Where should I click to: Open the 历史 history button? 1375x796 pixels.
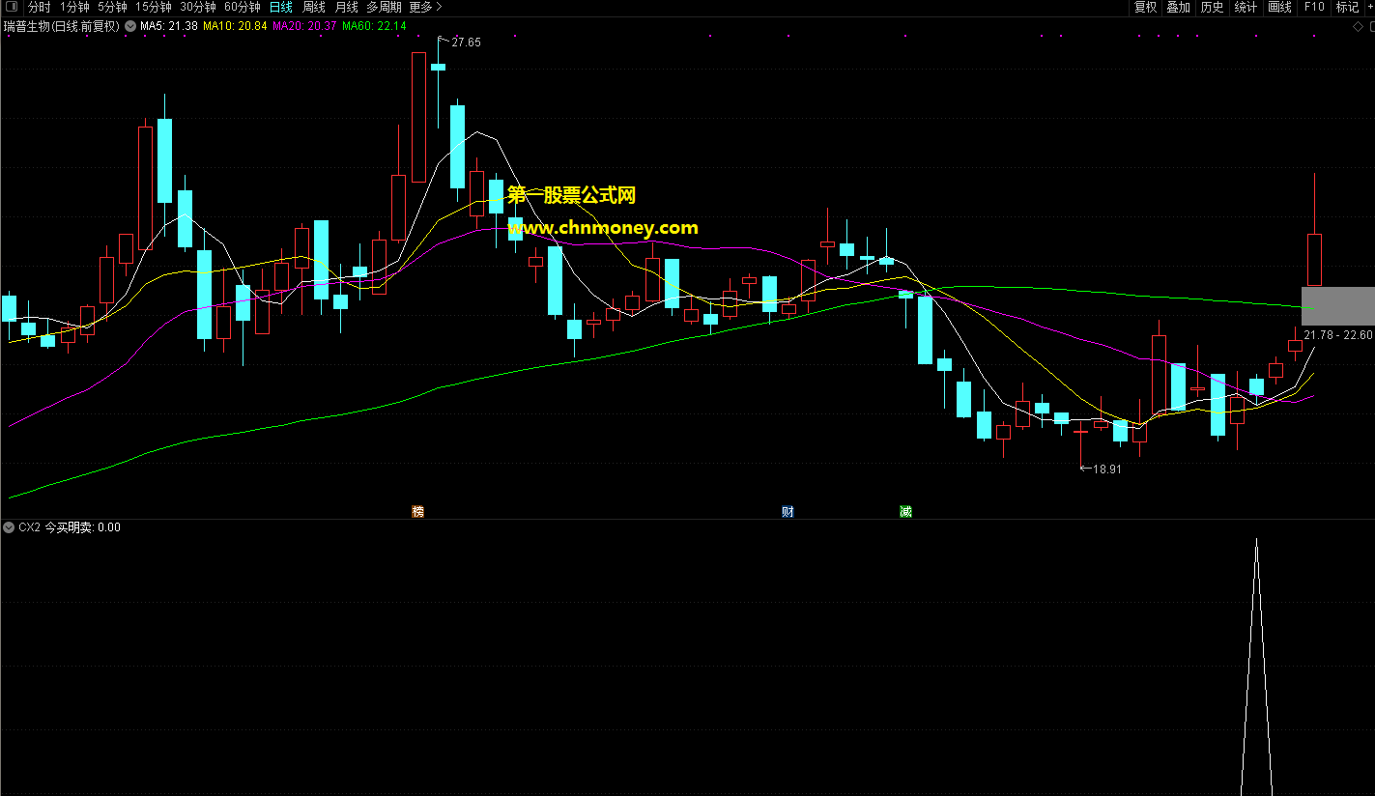pos(1212,7)
